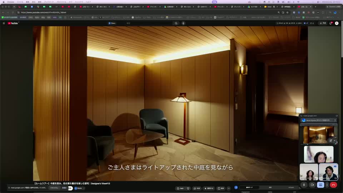This screenshot has width=343, height=193.
Task: Open the YouTube hamburger guide menu
Action: (x=4, y=23)
